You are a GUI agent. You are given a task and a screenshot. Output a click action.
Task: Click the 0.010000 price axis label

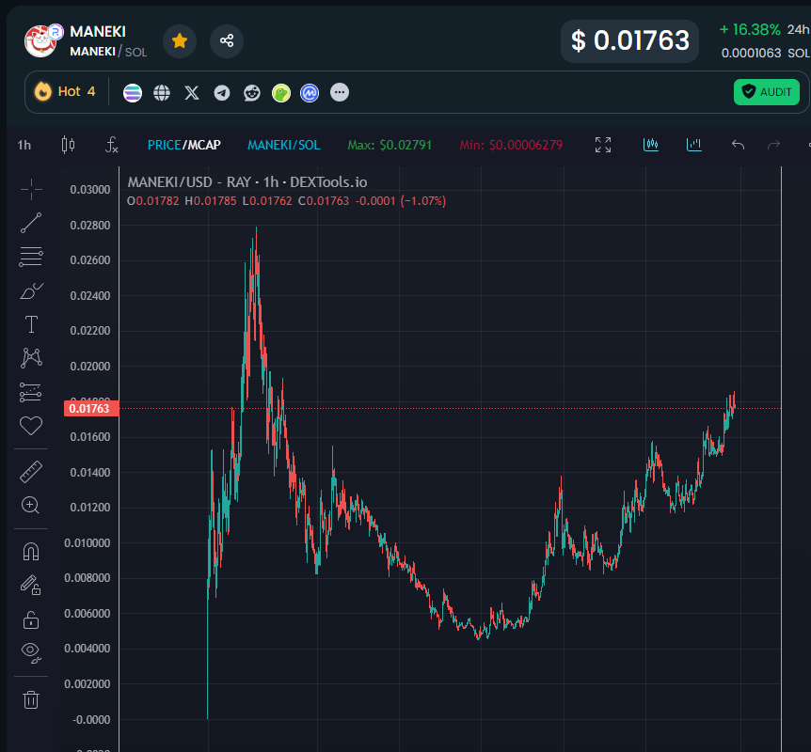(87, 543)
